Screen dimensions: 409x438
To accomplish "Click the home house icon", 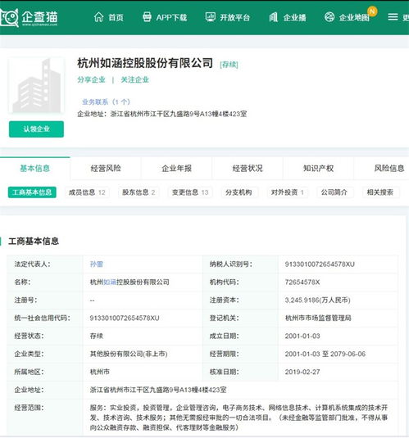I will [x=98, y=17].
